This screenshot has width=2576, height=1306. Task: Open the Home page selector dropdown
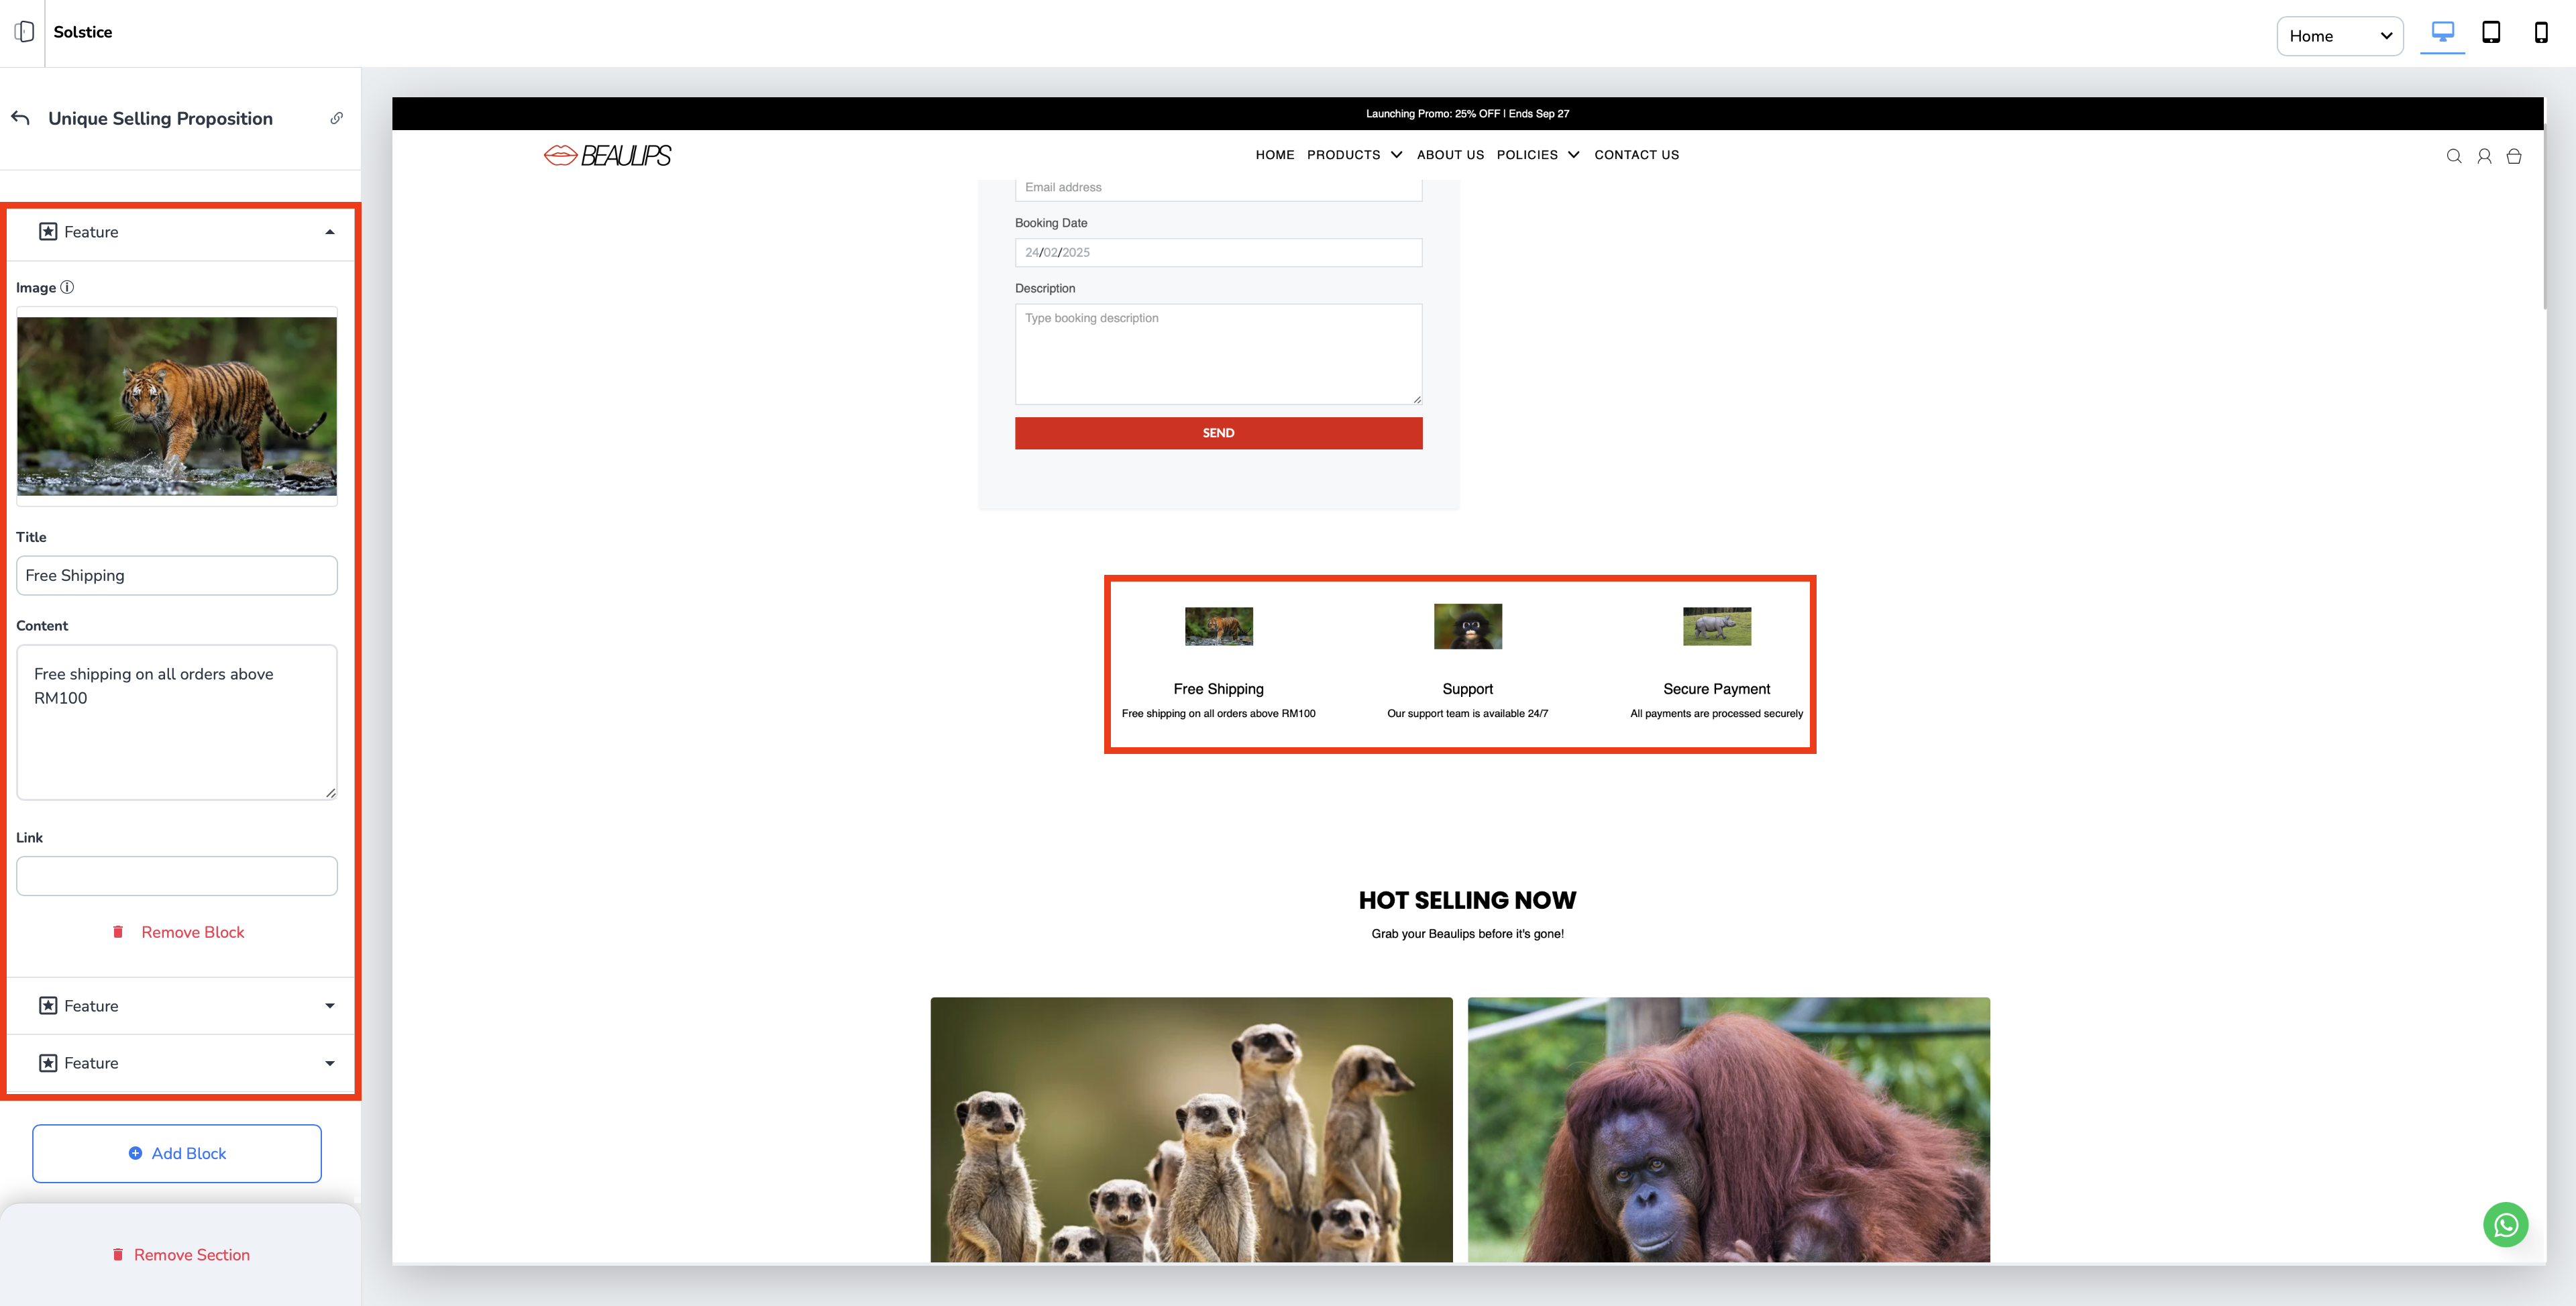(x=2339, y=36)
